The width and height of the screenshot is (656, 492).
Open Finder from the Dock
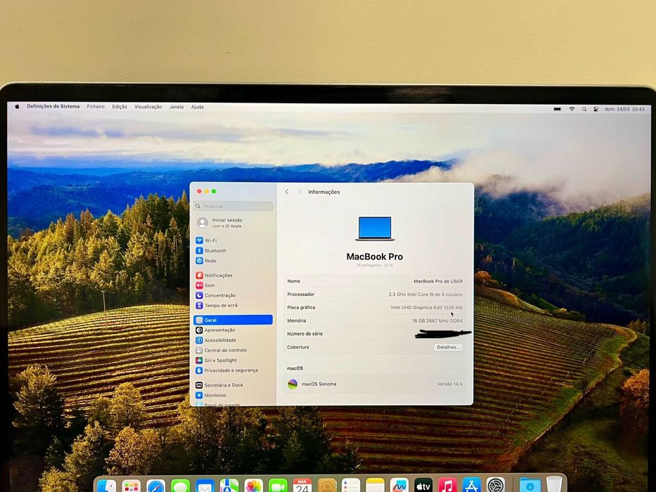pos(107,486)
